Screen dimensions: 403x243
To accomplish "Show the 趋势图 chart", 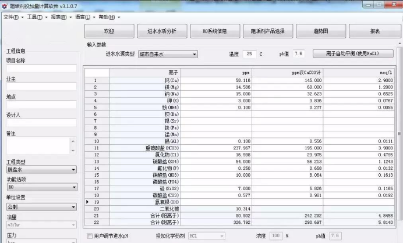I will click(x=321, y=31).
